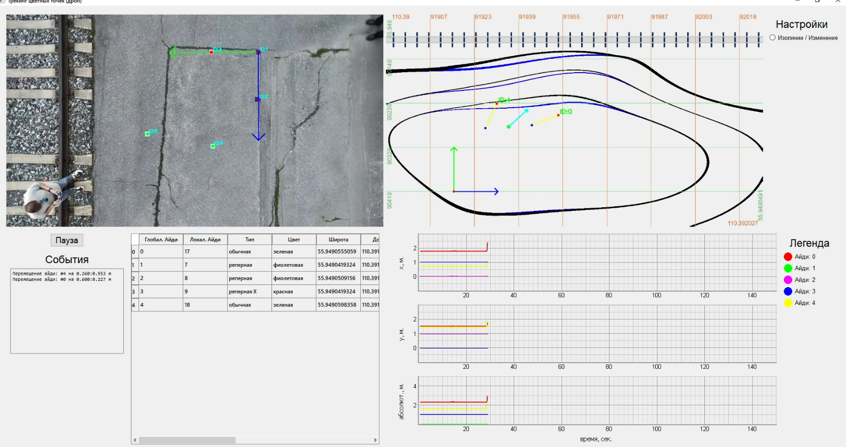Select the ID:3 red marker in the video

coord(212,52)
